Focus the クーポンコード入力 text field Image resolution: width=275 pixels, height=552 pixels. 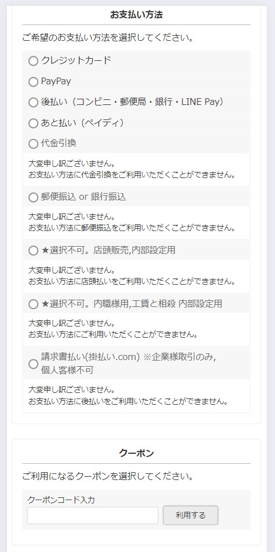(93, 515)
